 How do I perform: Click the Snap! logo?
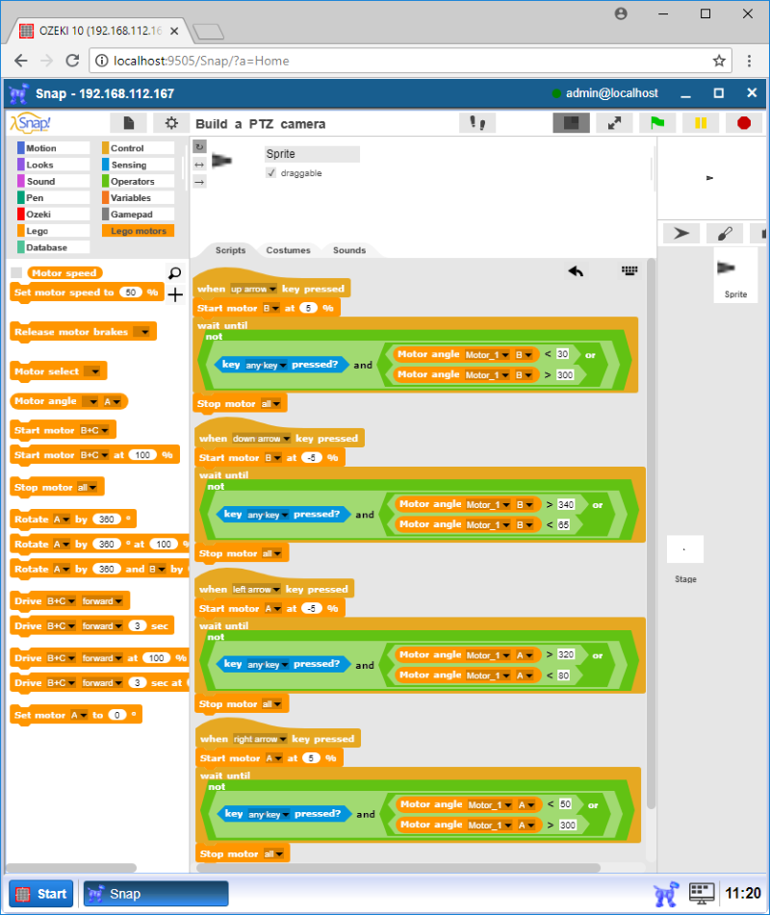[31, 123]
